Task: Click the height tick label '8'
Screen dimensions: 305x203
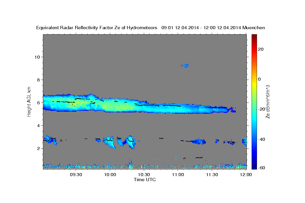Action: [38, 80]
